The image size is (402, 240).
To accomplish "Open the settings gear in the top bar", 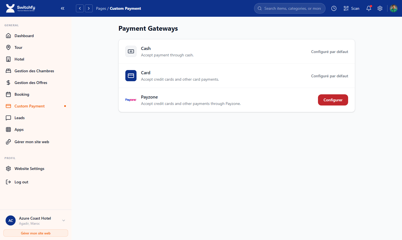I will pos(380,8).
